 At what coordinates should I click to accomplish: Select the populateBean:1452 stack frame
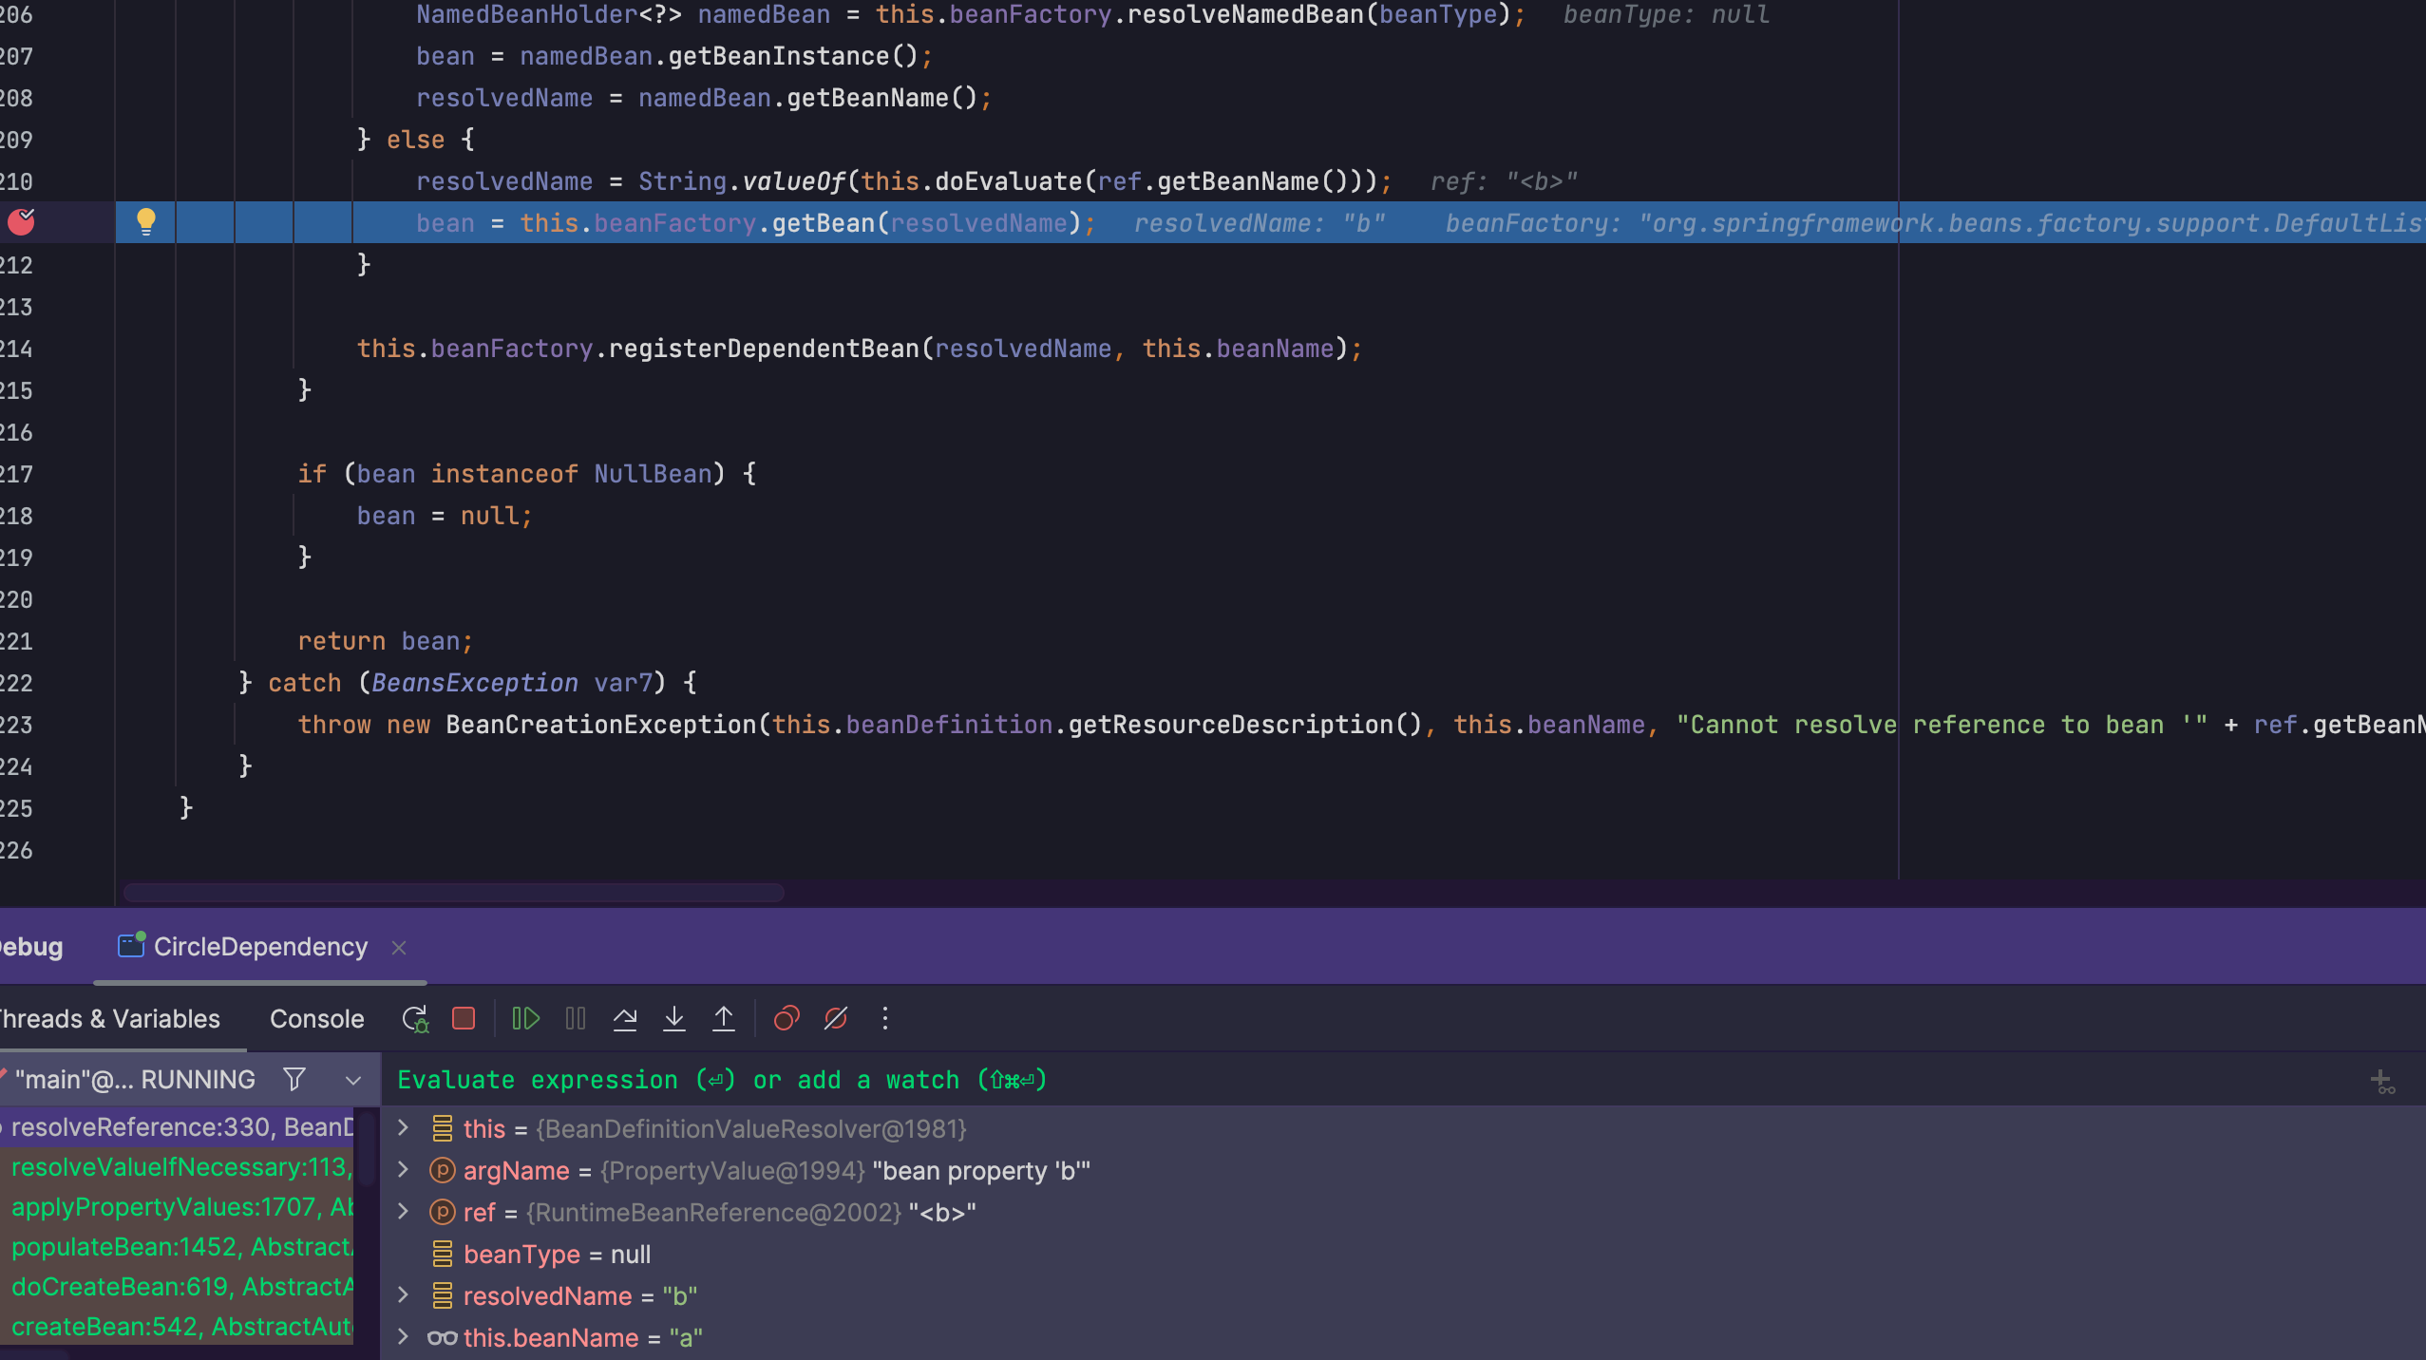tap(180, 1247)
